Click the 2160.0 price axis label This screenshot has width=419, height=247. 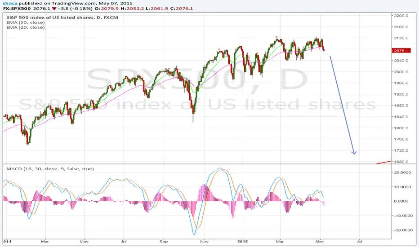pos(401,26)
